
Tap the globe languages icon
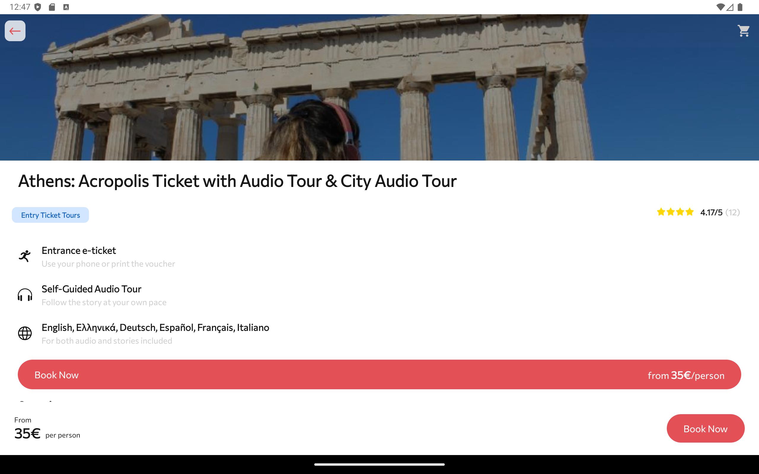click(x=25, y=333)
